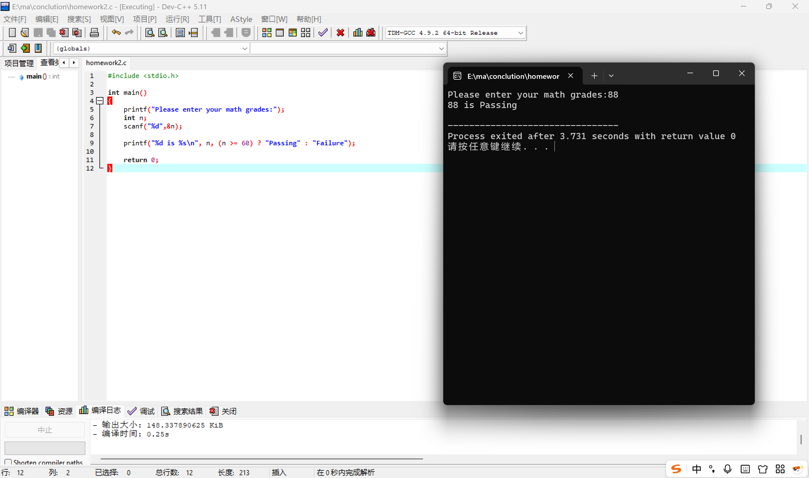
Task: Click the compile log horizontal scrollbar
Action: click(x=261, y=458)
